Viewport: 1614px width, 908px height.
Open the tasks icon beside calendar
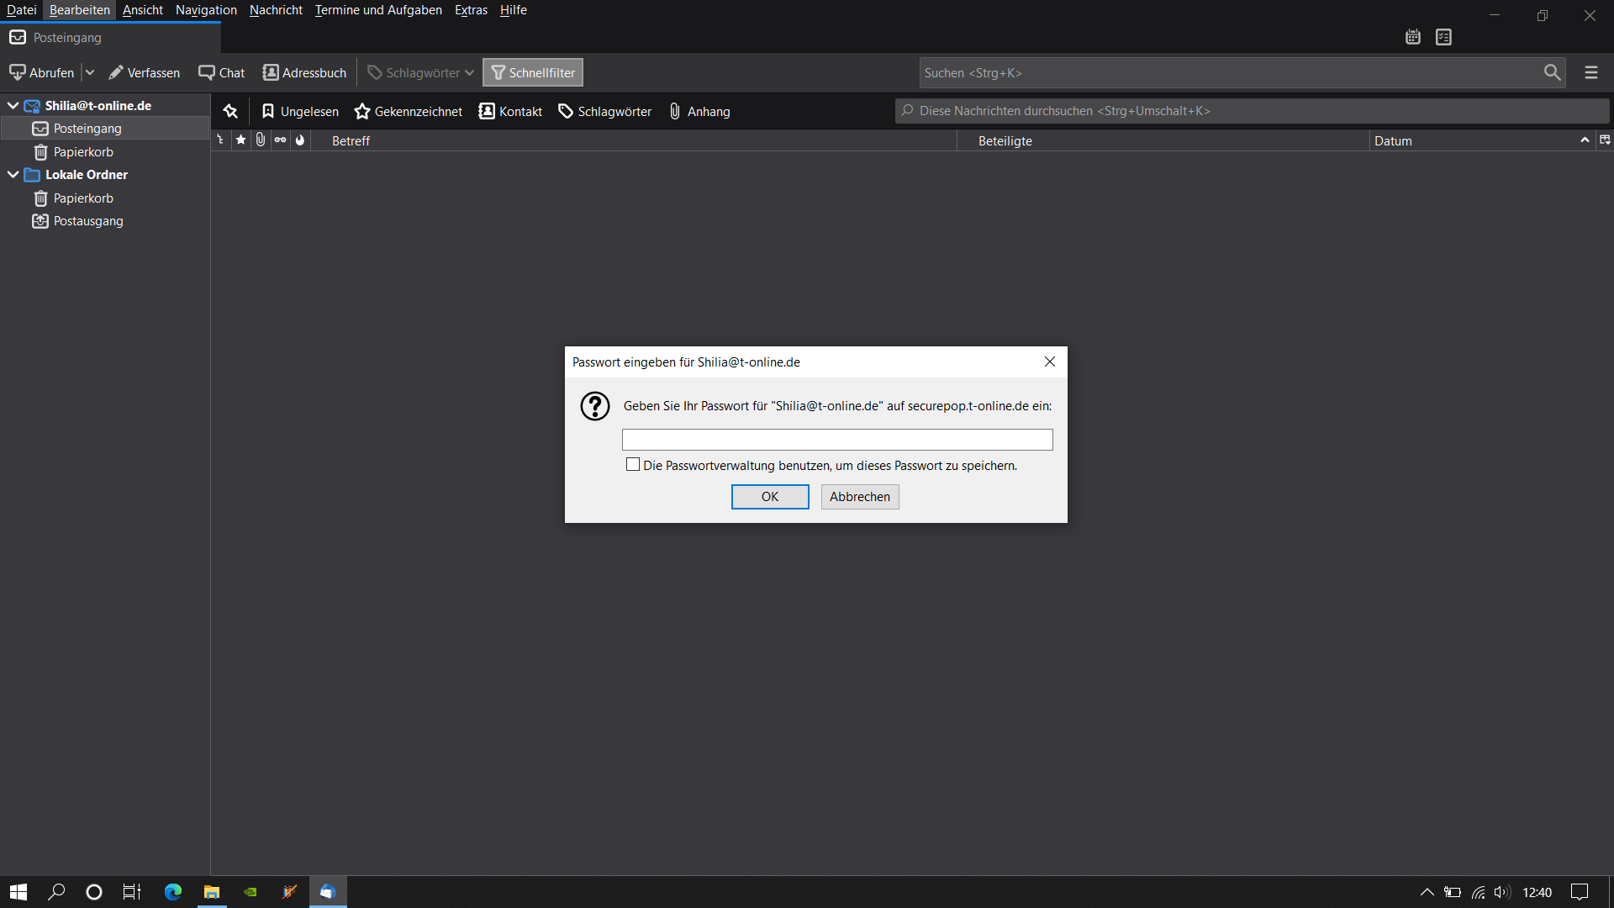tap(1444, 37)
